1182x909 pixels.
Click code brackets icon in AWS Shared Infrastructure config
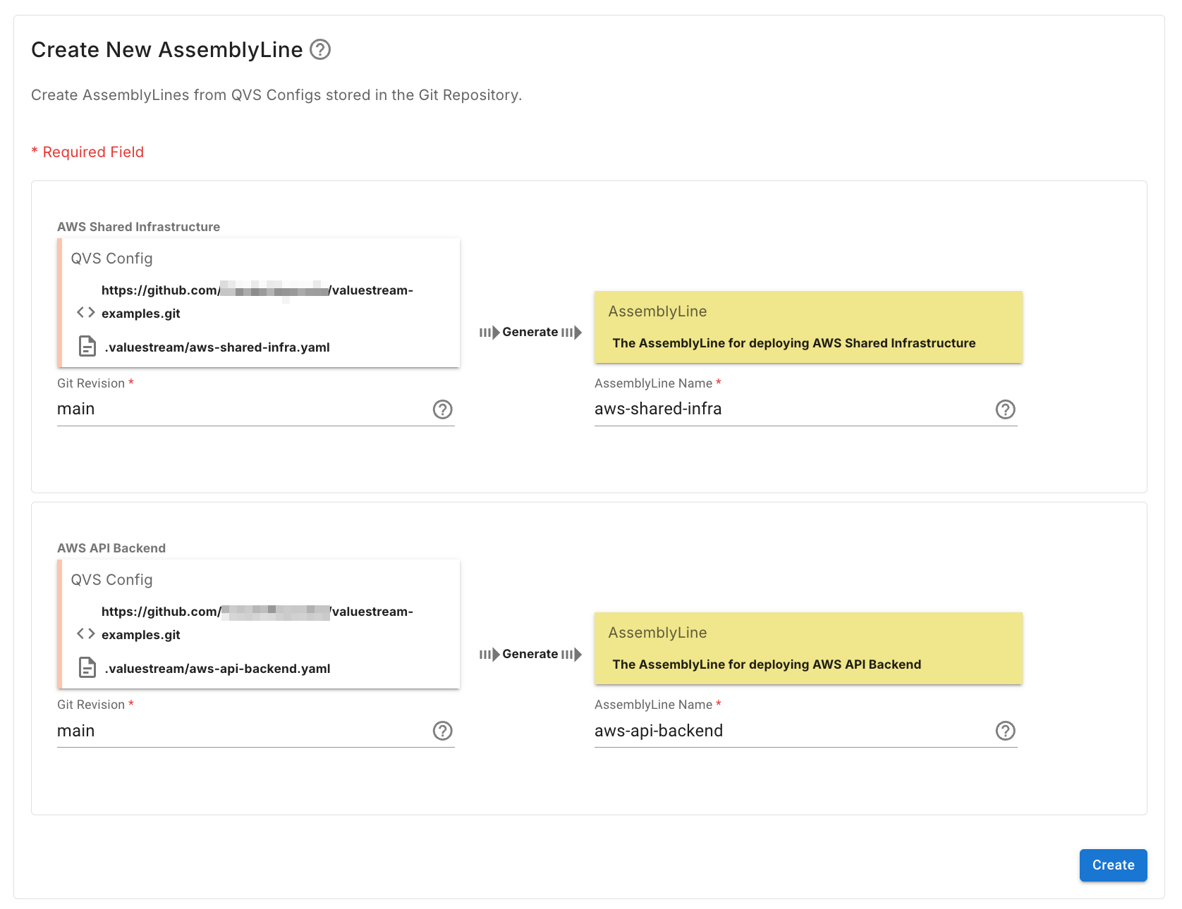[x=86, y=312]
